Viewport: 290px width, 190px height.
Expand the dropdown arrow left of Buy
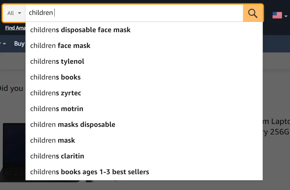click(4, 44)
